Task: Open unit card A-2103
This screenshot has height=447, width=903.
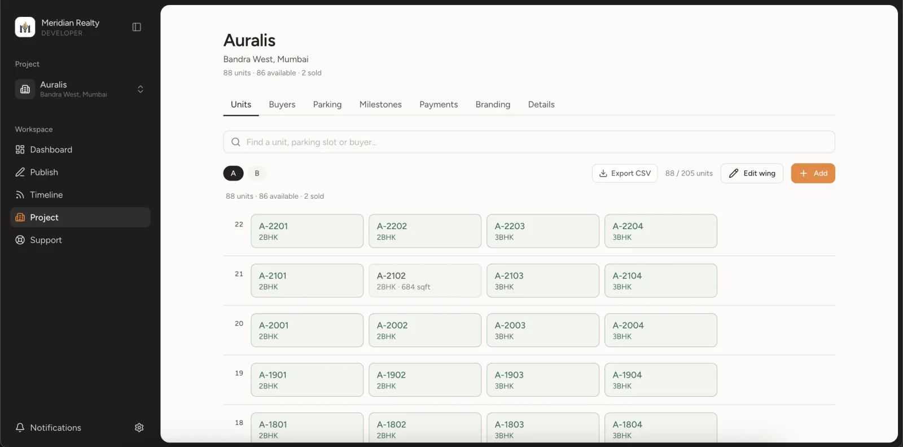Action: click(x=543, y=281)
